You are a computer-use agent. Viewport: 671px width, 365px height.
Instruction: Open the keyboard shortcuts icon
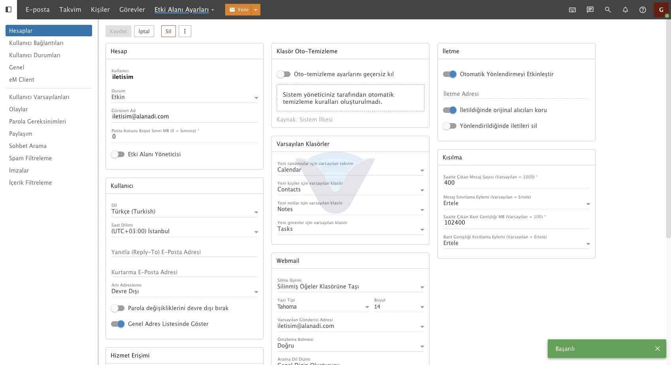click(572, 10)
